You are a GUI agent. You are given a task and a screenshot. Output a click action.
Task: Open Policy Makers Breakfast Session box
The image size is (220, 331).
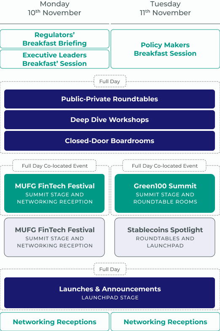(x=165, y=49)
